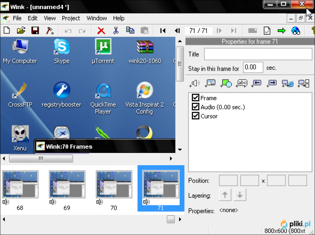
Task: Go to the next frame
Action: tap(219, 31)
